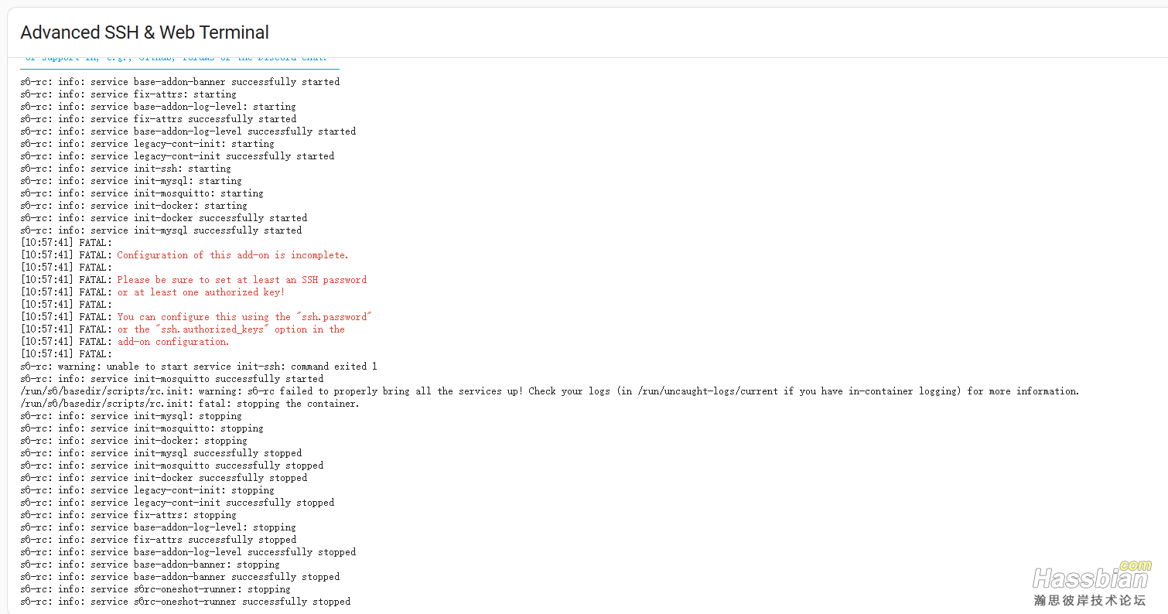Select log line "init-mysql successfully started"
Viewport: 1168px width, 614px height.
[x=162, y=230]
